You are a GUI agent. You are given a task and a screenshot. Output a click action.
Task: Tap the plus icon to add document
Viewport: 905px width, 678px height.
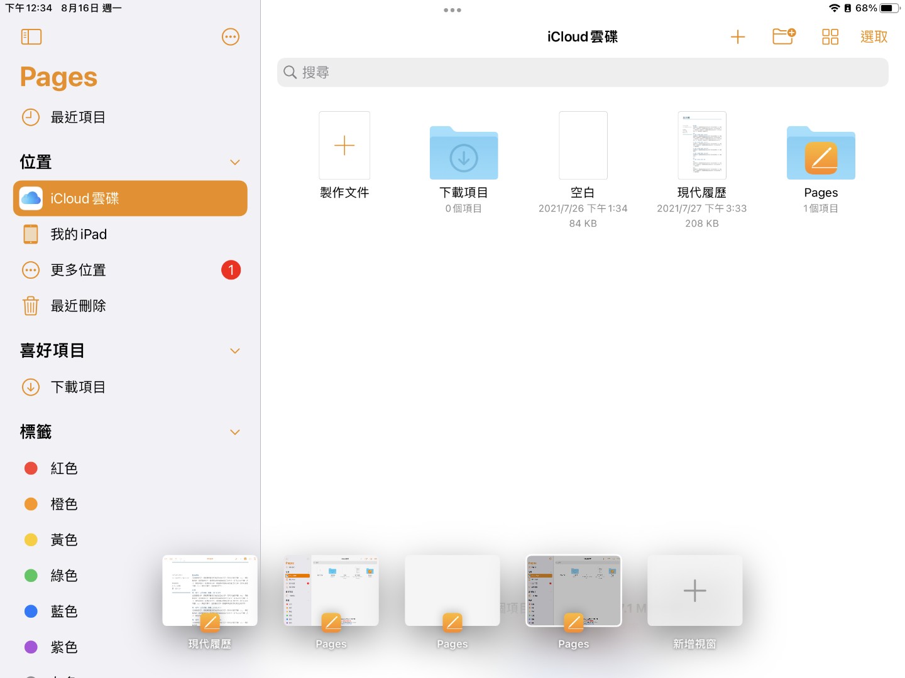[737, 37]
